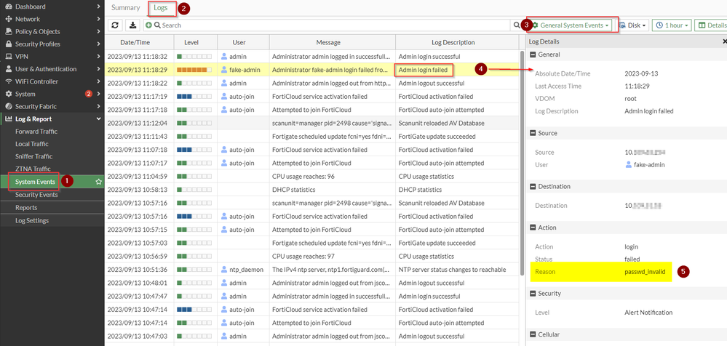
Task: Click the download logs icon
Action: (x=133, y=25)
